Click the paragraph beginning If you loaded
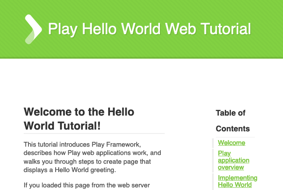Viewport: 283px width, 190px height. click(x=86, y=185)
